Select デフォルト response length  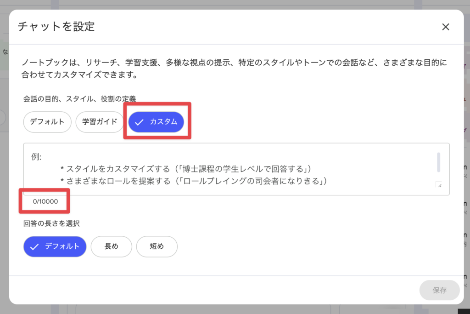[55, 246]
